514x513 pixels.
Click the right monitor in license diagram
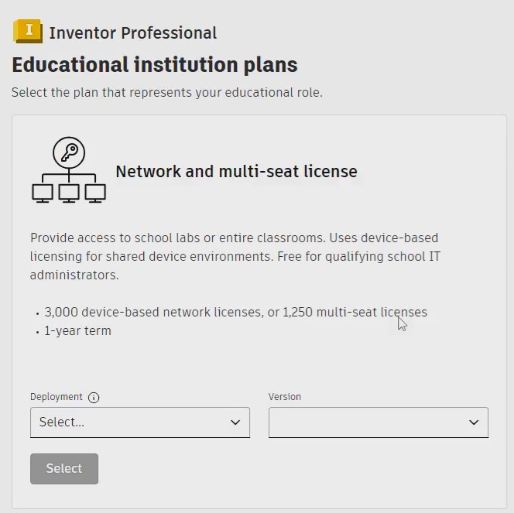(95, 193)
